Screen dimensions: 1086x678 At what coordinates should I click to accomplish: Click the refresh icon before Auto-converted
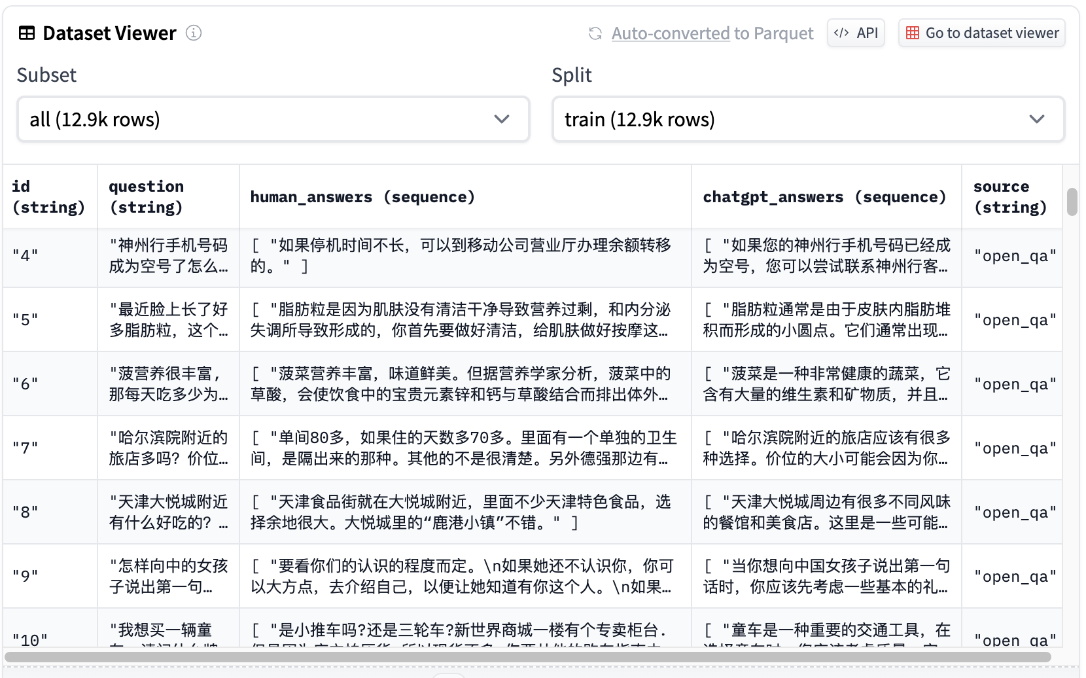tap(595, 33)
